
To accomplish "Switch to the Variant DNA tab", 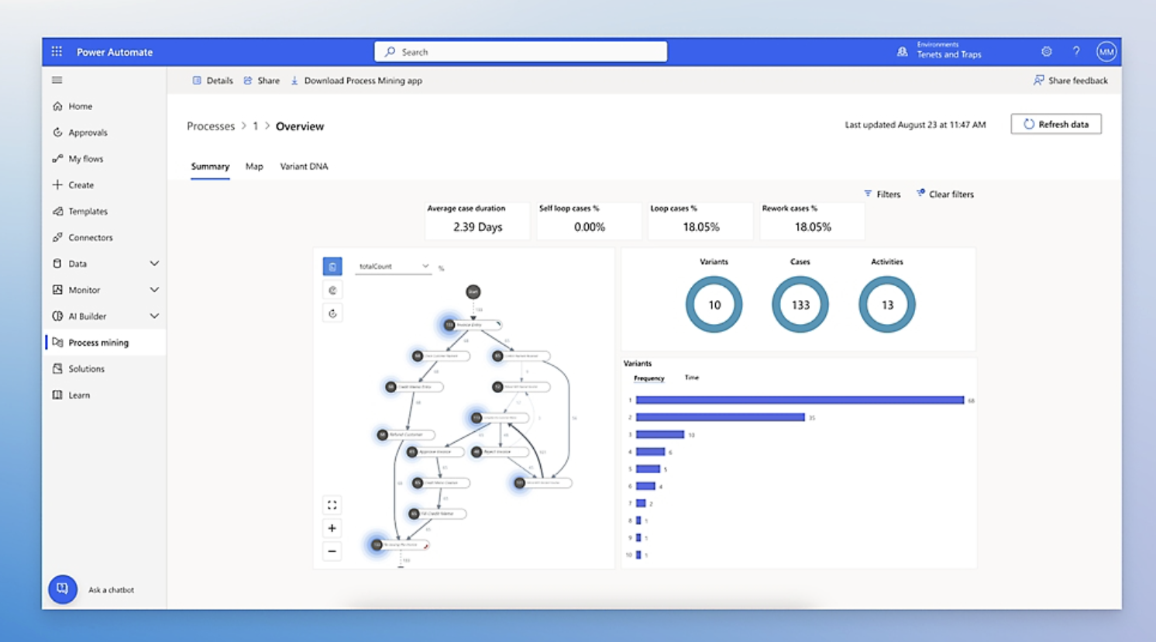I will 304,167.
